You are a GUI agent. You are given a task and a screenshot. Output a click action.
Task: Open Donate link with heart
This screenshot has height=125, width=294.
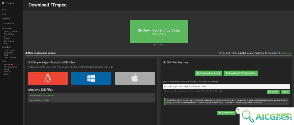(x=8, y=65)
